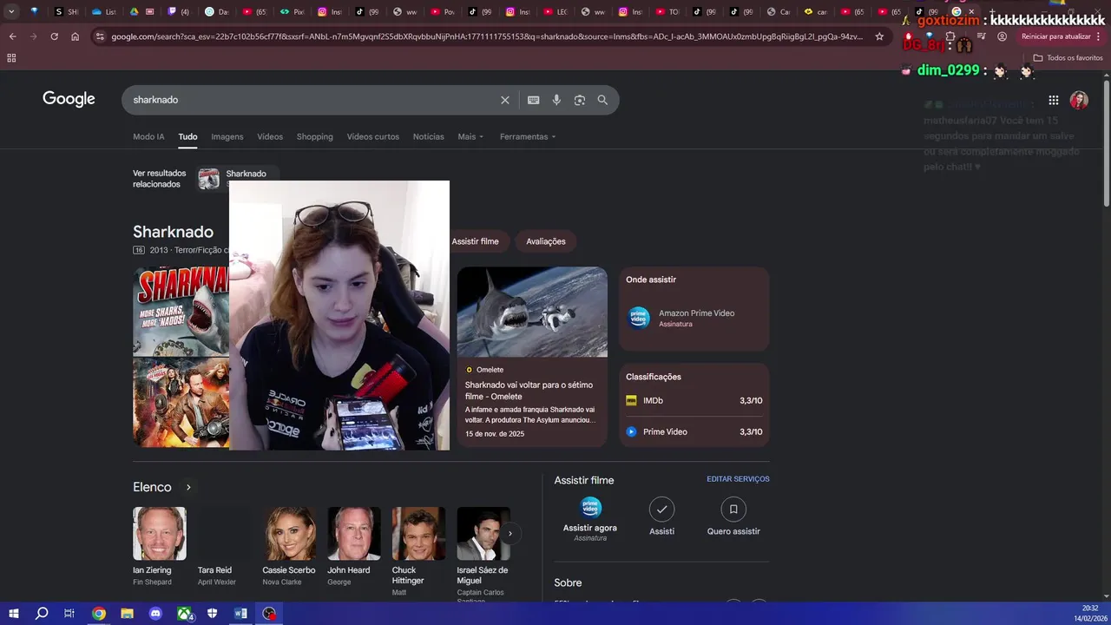
Task: Switch to the Shopping tab
Action: pyautogui.click(x=315, y=136)
